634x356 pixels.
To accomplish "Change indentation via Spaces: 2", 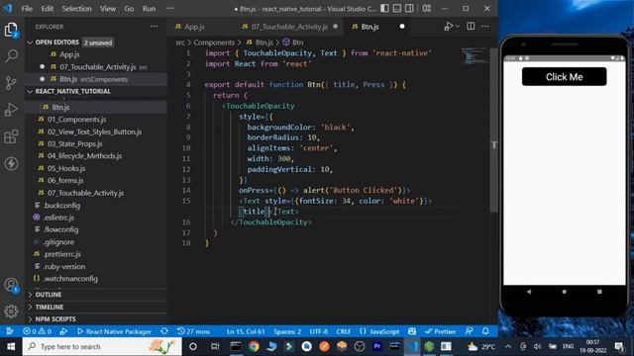I will click(x=287, y=332).
